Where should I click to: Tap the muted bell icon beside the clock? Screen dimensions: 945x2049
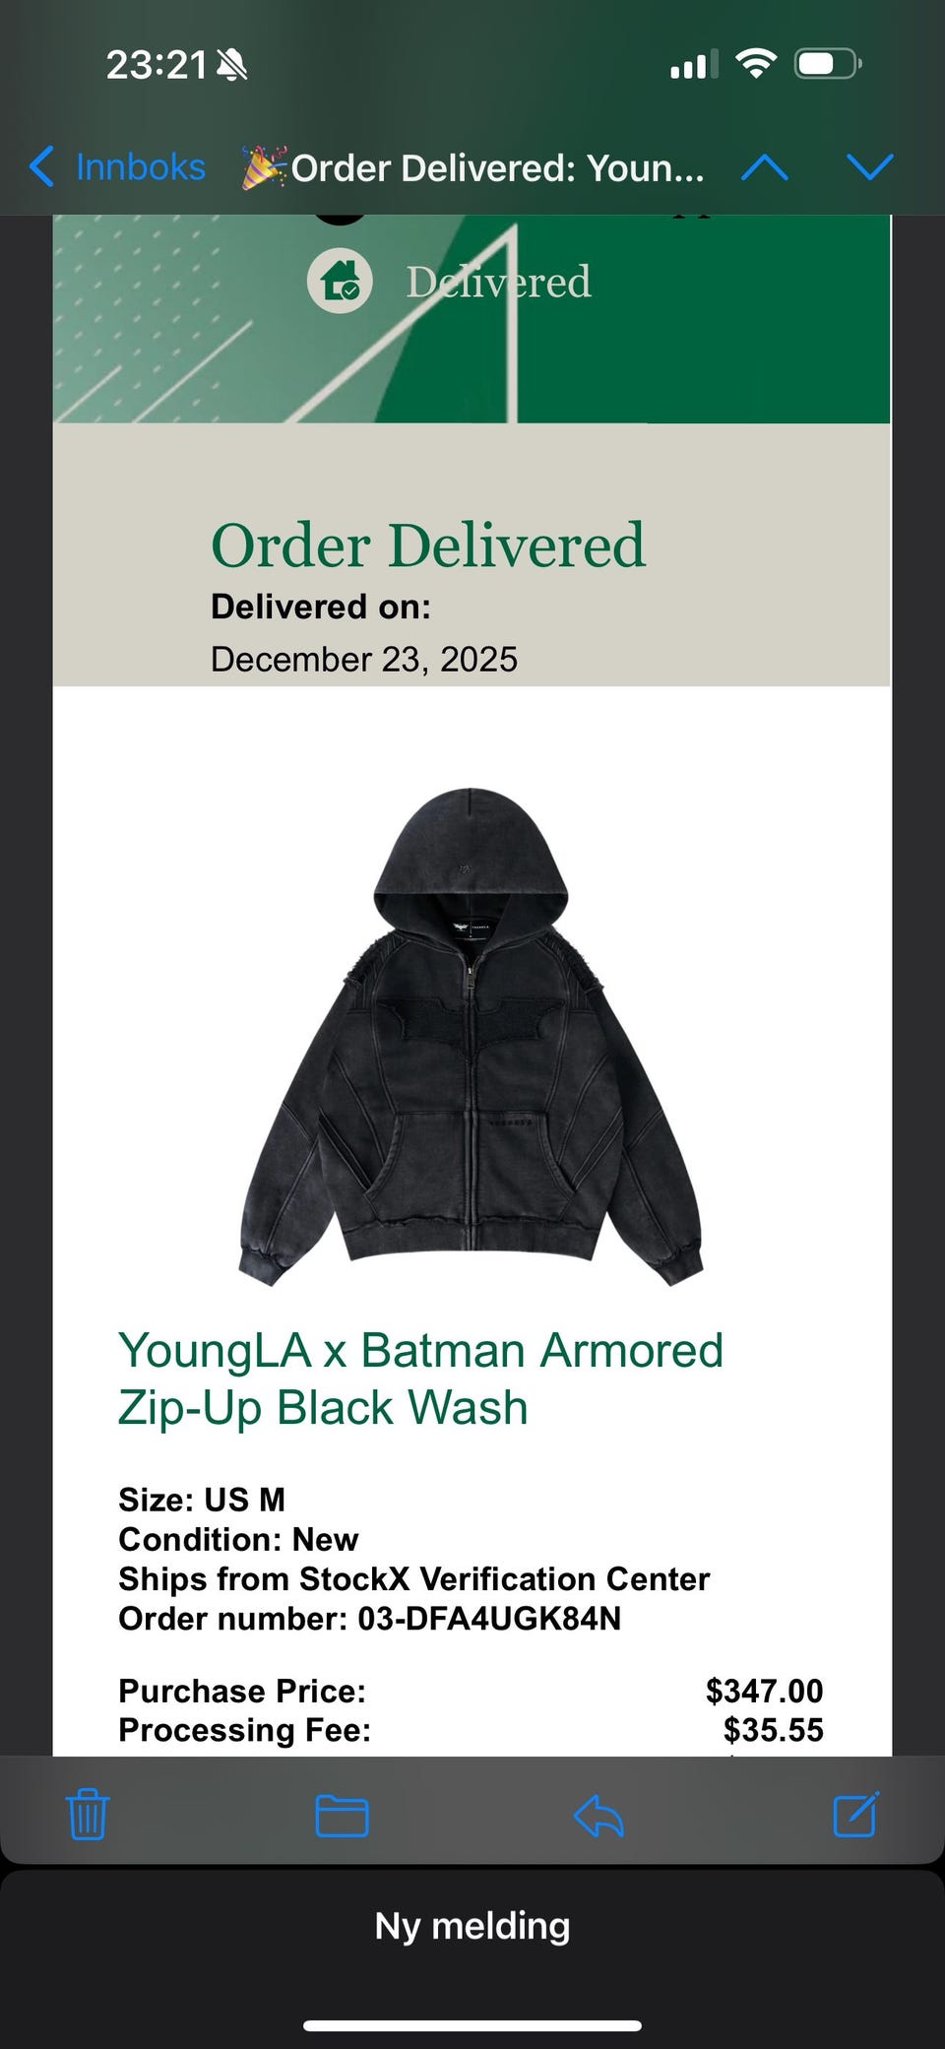[x=231, y=66]
